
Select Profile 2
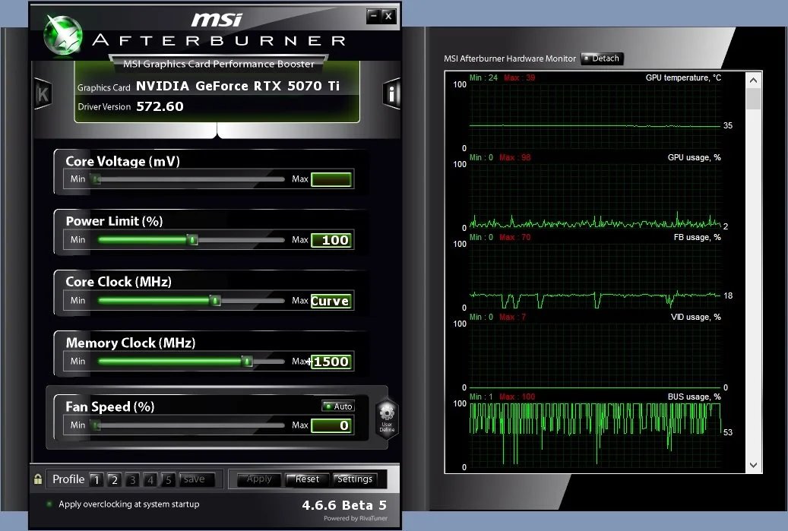[113, 479]
